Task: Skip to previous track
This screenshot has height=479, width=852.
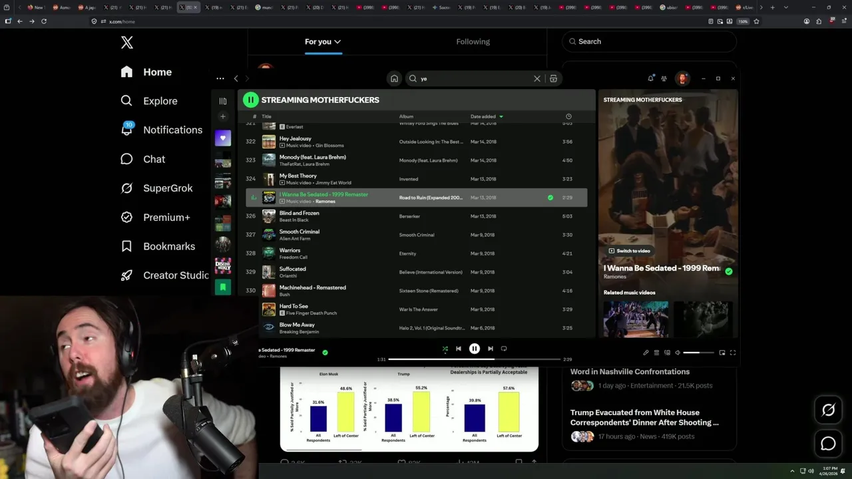Action: tap(458, 349)
